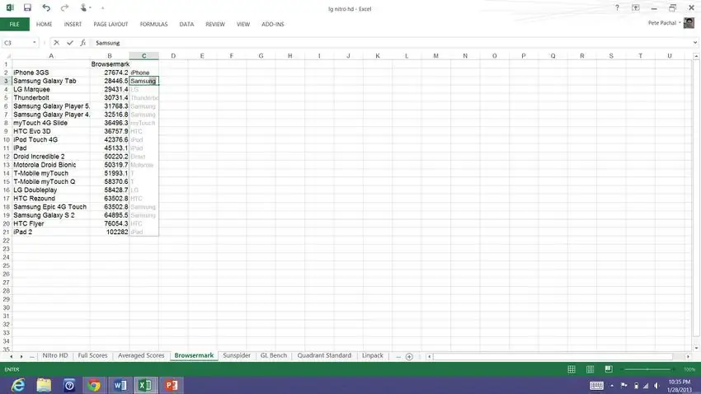Open Chrome from taskbar
The image size is (701, 394).
click(x=94, y=385)
